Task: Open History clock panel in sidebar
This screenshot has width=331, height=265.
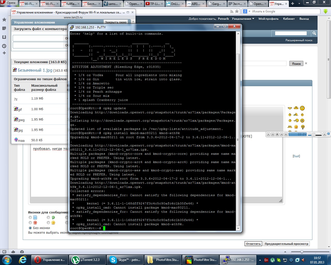Action: point(4,46)
